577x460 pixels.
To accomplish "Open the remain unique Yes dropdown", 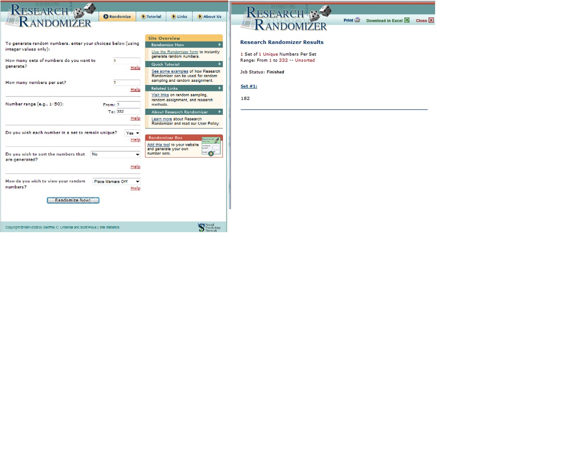I will click(x=132, y=133).
